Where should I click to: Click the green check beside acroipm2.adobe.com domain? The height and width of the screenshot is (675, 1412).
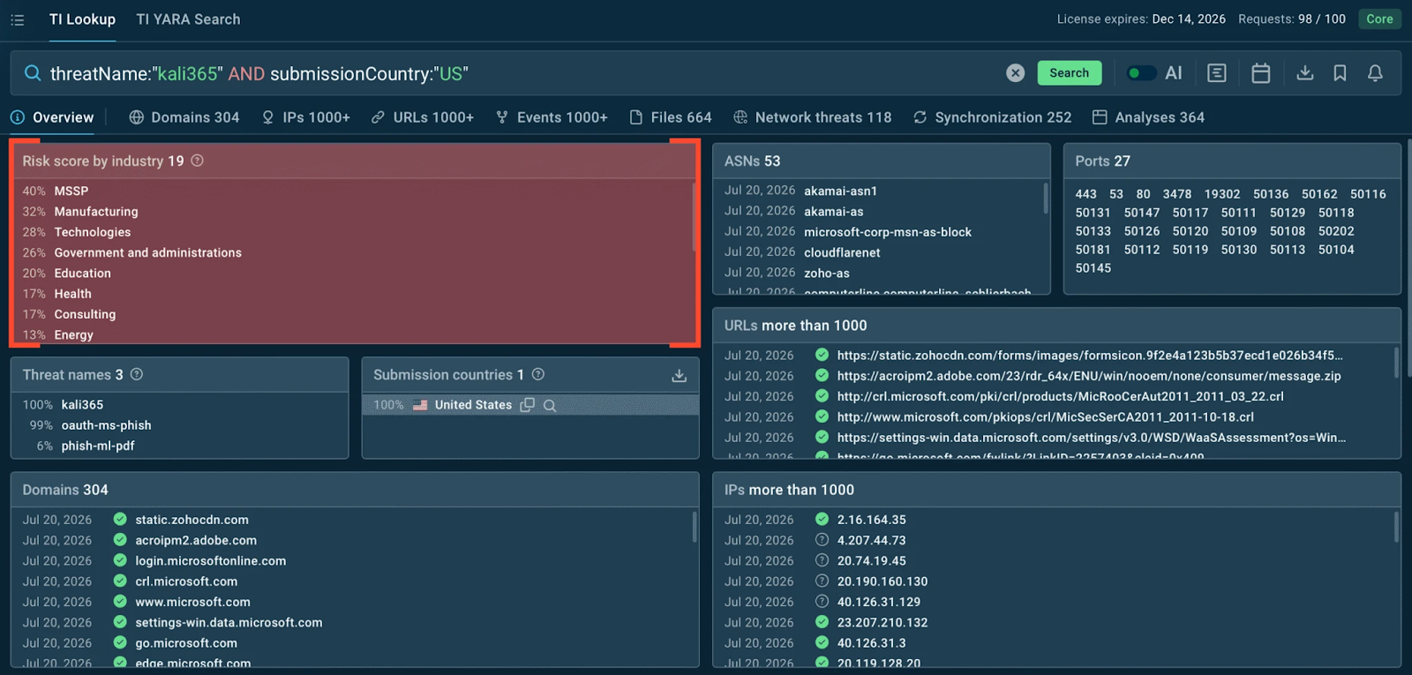(x=120, y=540)
